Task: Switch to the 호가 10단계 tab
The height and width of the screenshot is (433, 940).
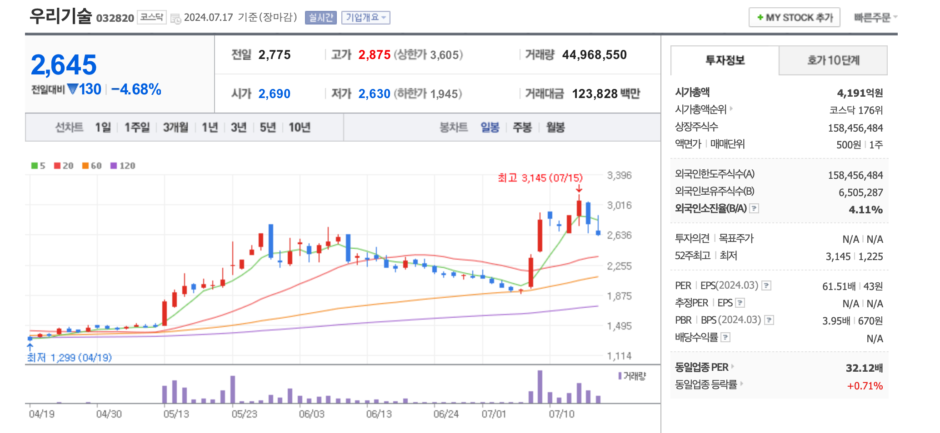Action: (833, 60)
